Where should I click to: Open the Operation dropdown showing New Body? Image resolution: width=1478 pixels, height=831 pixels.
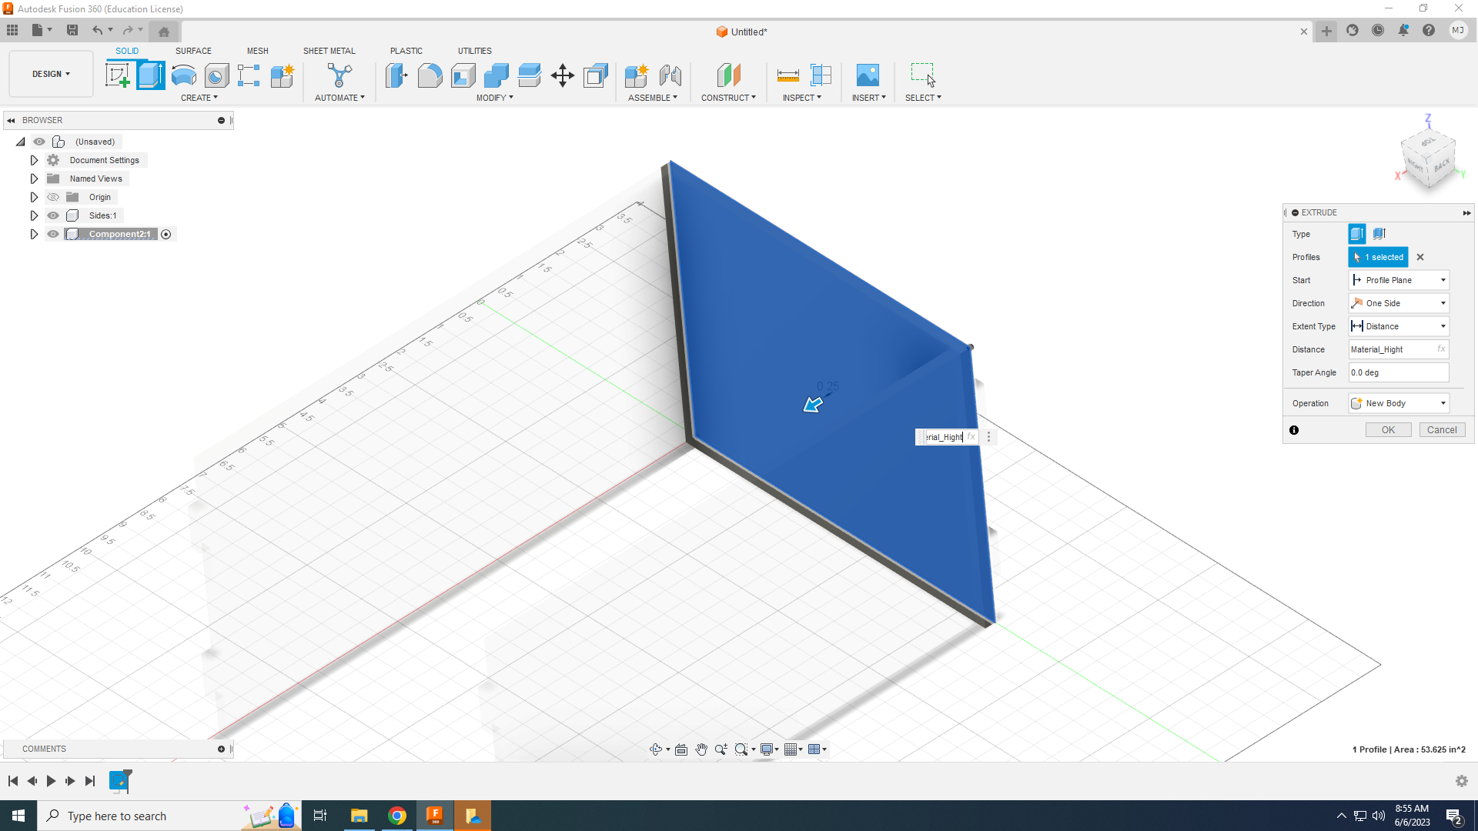(1399, 403)
